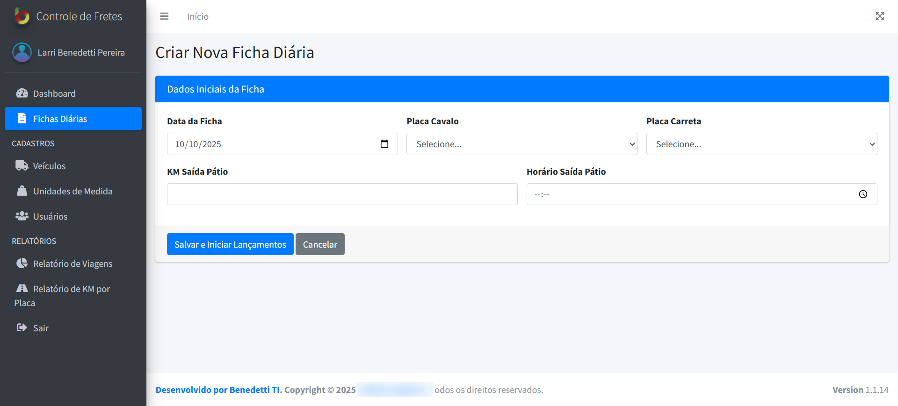Open Relatório de KM por Placa
898x406 pixels.
(71, 289)
